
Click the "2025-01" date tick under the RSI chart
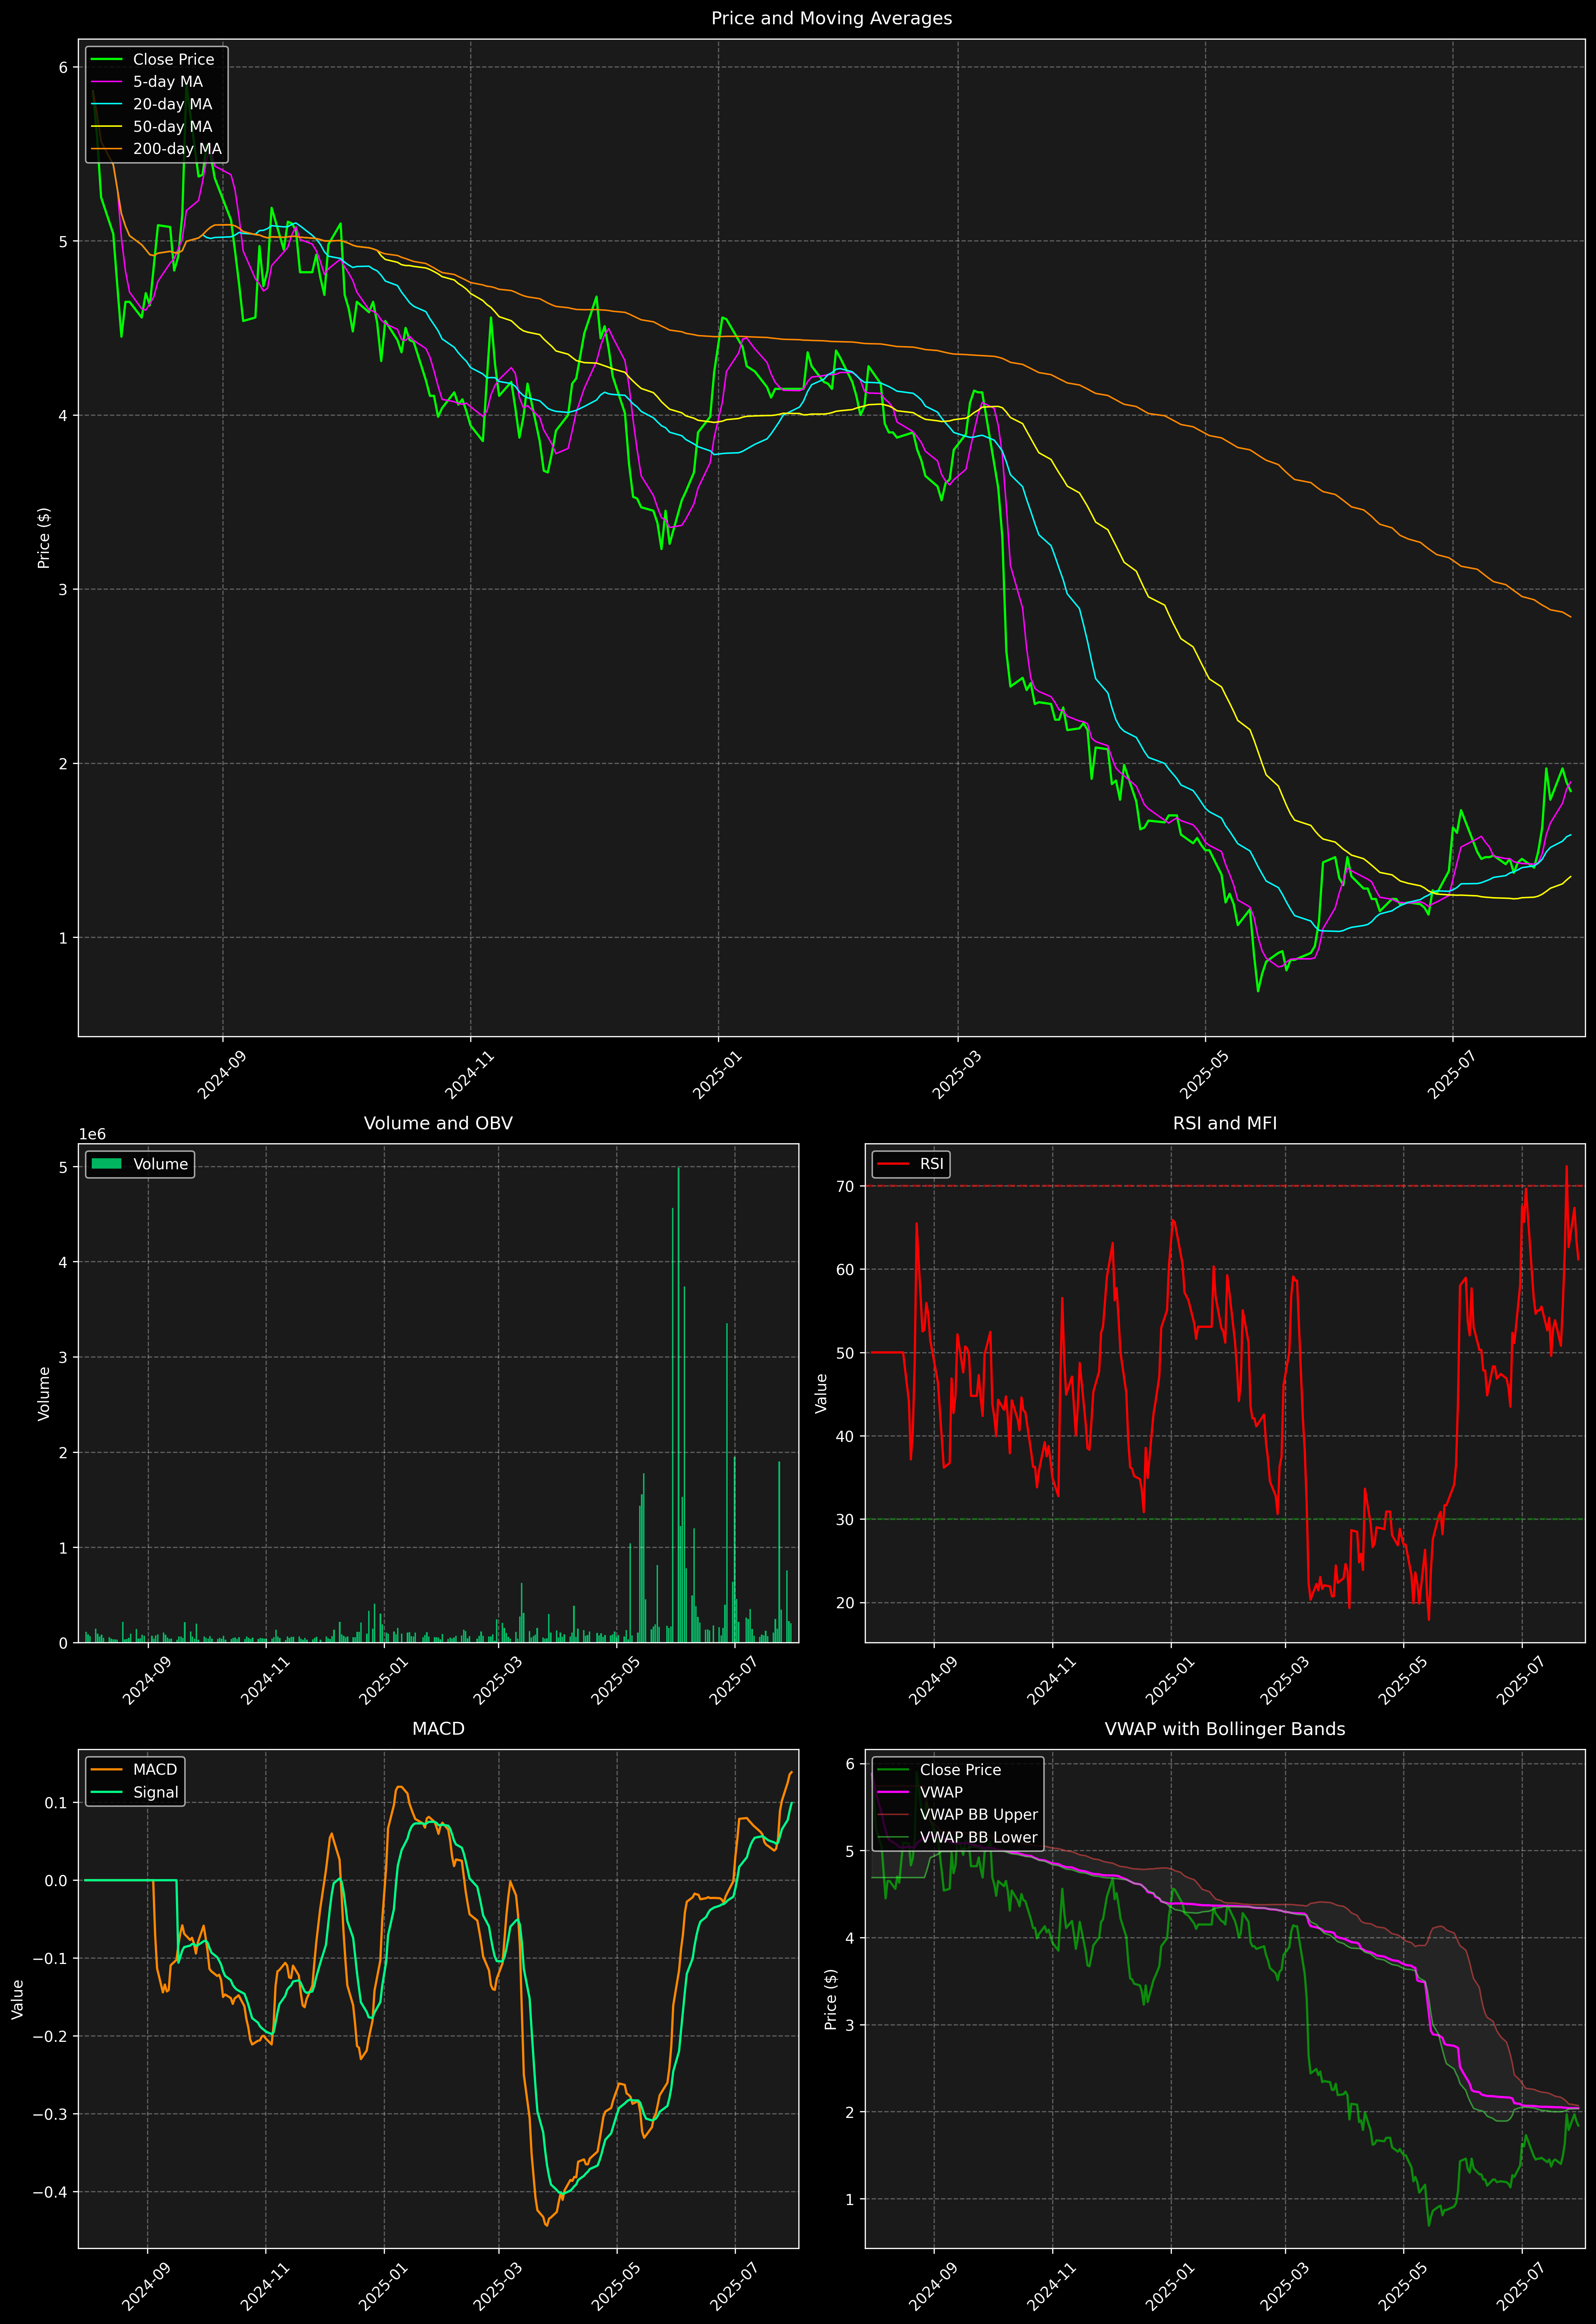pyautogui.click(x=1170, y=1681)
